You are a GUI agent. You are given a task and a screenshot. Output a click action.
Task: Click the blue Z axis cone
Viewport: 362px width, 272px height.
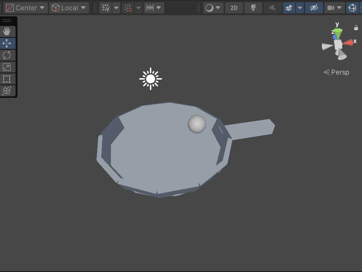pos(335,37)
